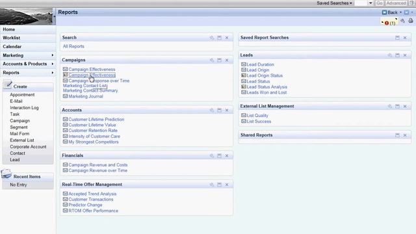Image resolution: width=416 pixels, height=234 pixels.
Task: Open the Saved Searches dropdown
Action: pyautogui.click(x=334, y=3)
